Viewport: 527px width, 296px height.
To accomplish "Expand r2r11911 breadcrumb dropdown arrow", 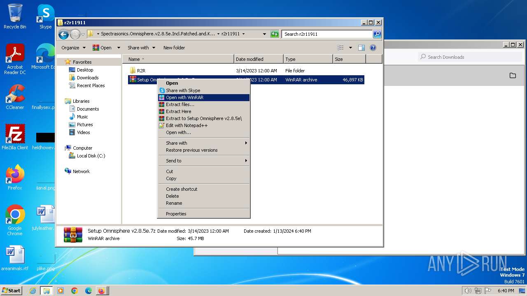I will pyautogui.click(x=243, y=34).
